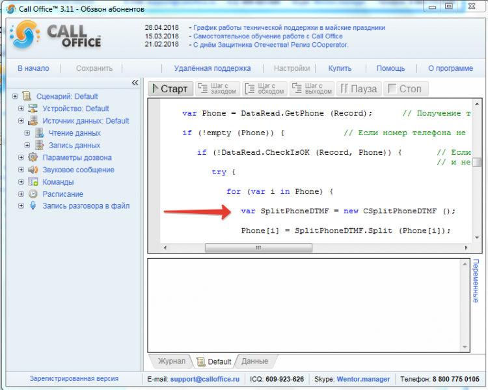488x390 pixels.
Task: Click the Scenario Default scroll icon
Action: pos(27,96)
